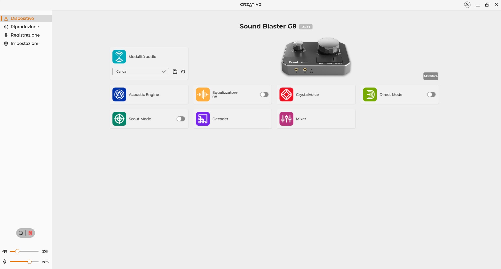Image resolution: width=501 pixels, height=269 pixels.
Task: Go to the Dispositivo section
Action: coord(26,18)
